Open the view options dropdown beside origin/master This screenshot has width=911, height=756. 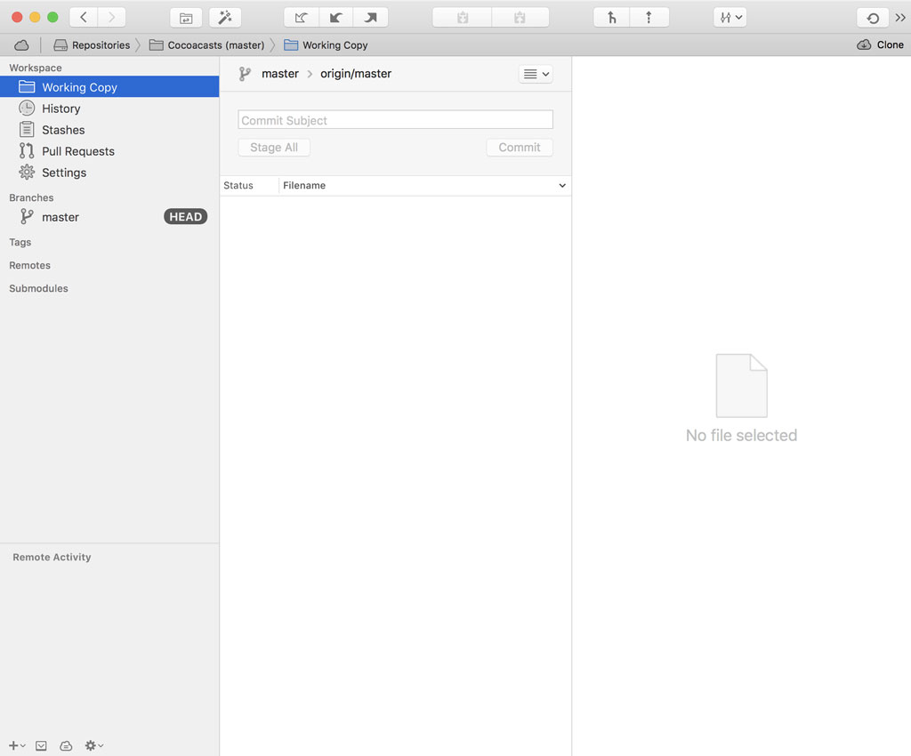click(536, 75)
